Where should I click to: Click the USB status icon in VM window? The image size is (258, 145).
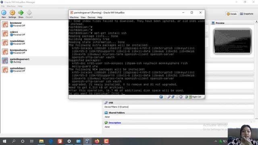pyautogui.click(x=169, y=97)
